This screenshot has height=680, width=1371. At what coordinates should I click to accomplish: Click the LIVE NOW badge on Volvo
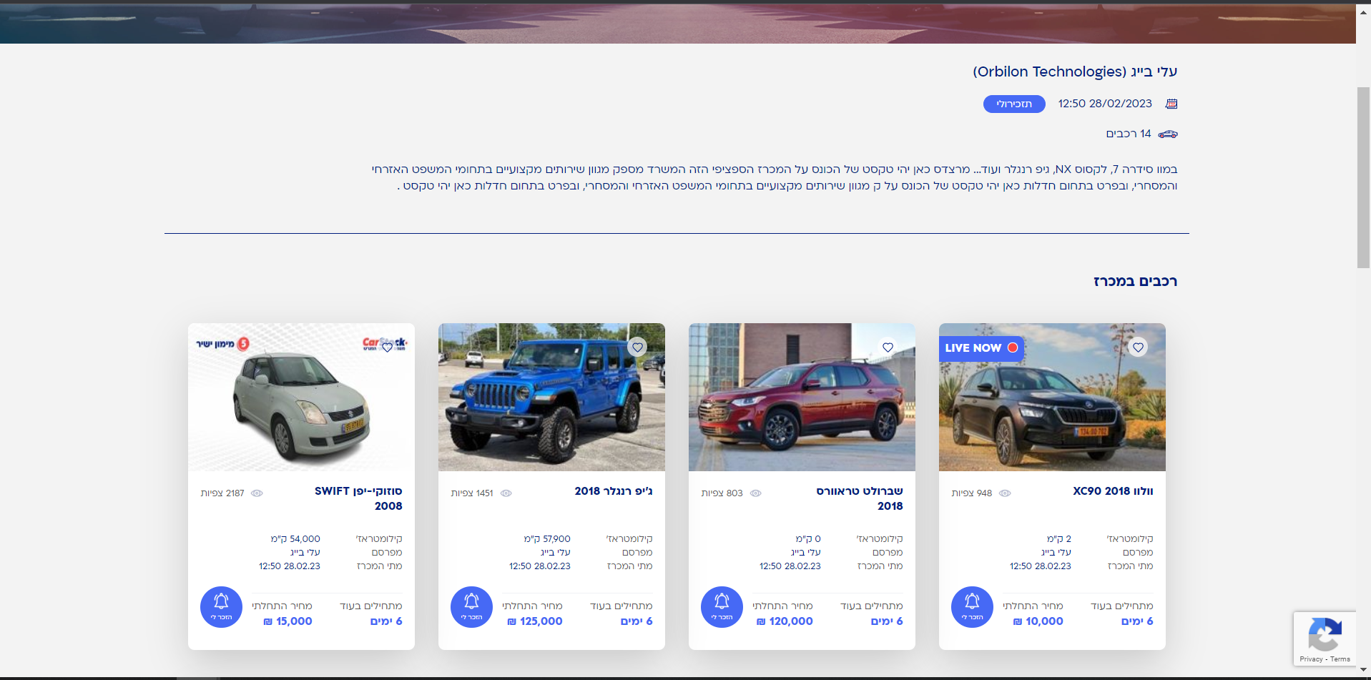coord(981,348)
